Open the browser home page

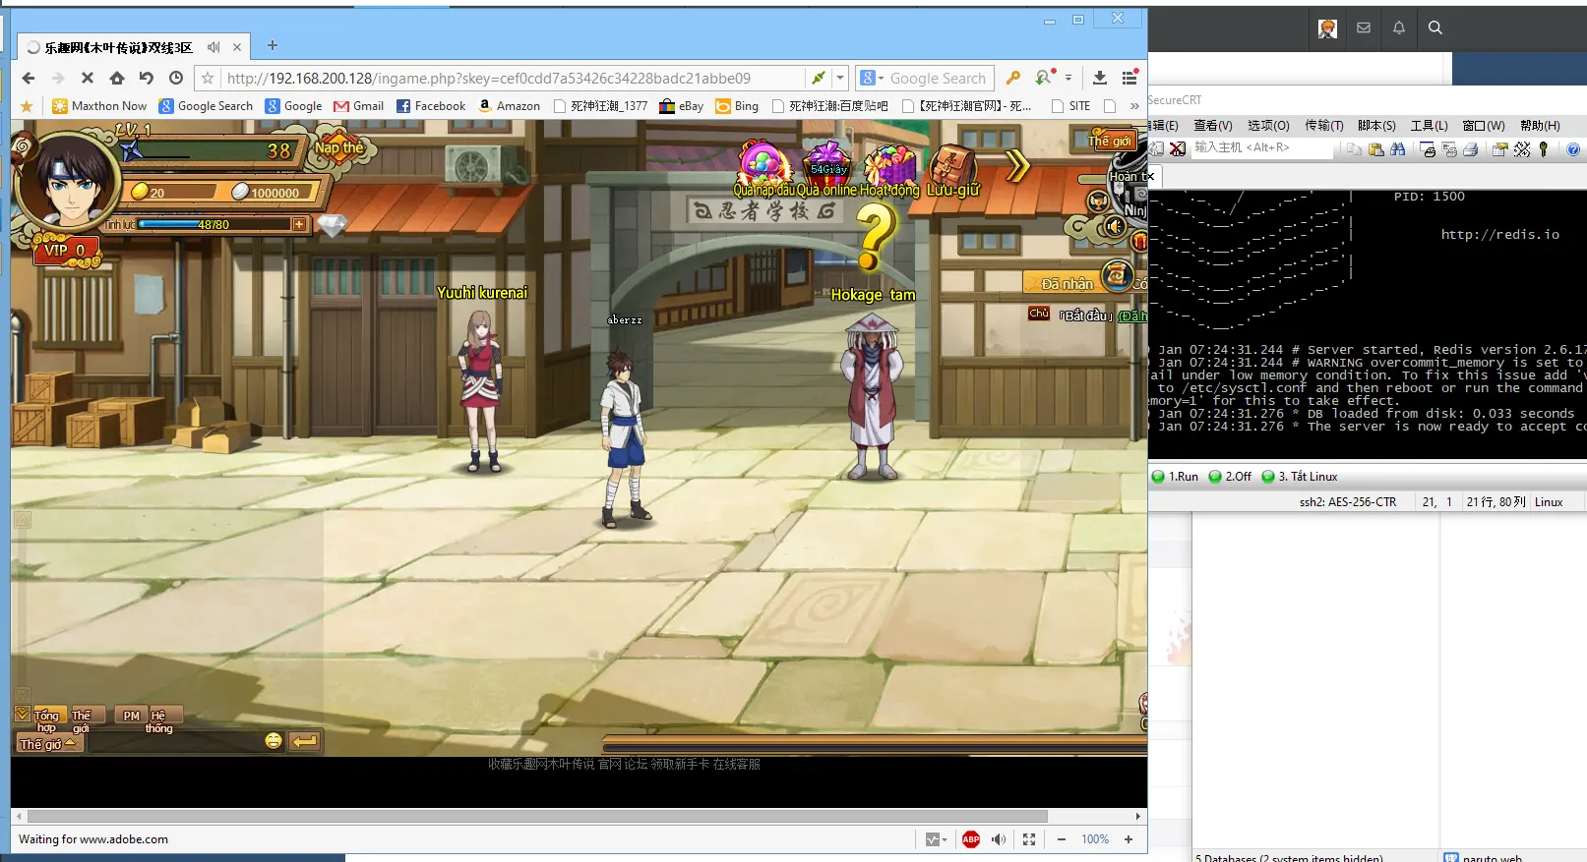pos(117,78)
